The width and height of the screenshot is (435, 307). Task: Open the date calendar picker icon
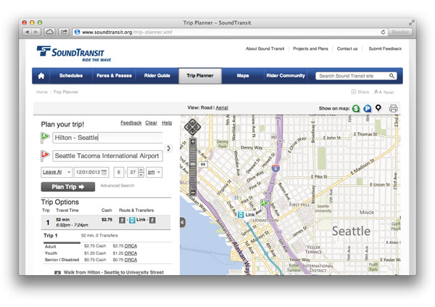point(104,172)
